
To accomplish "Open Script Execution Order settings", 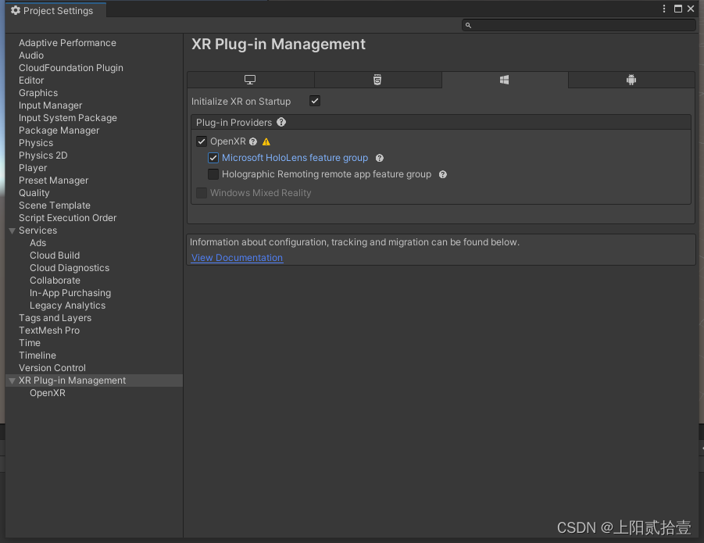I will click(67, 218).
